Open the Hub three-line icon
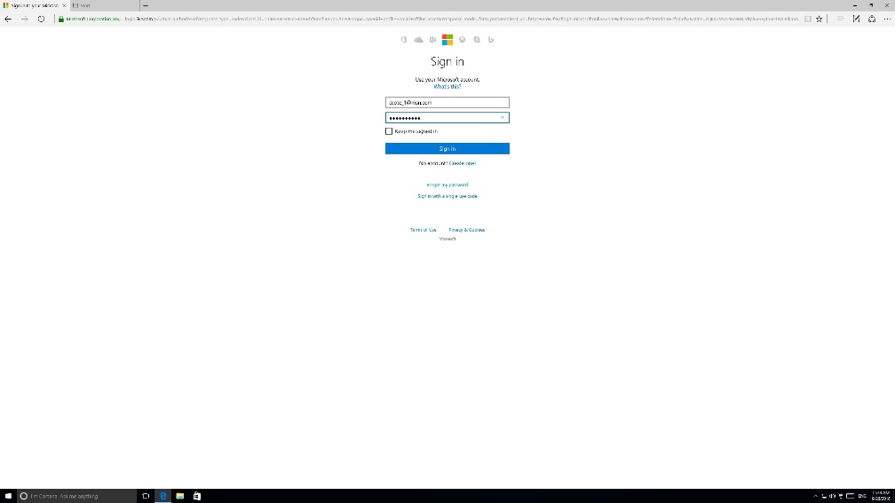 click(840, 19)
